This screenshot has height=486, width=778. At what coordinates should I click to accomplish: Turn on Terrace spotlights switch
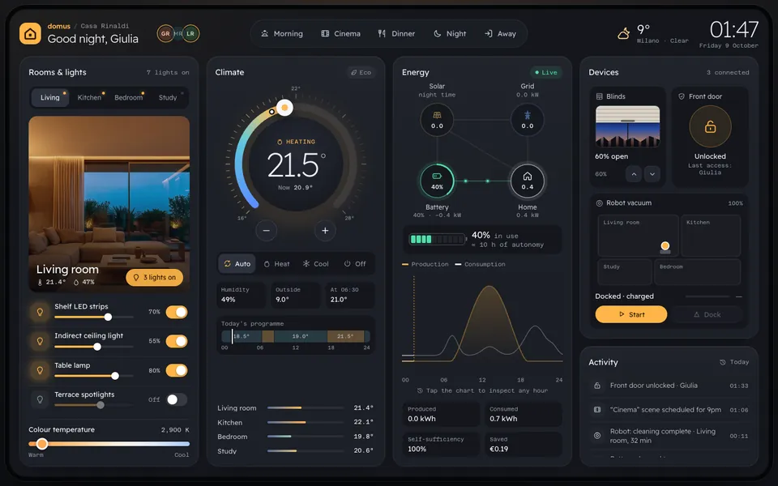(x=177, y=399)
